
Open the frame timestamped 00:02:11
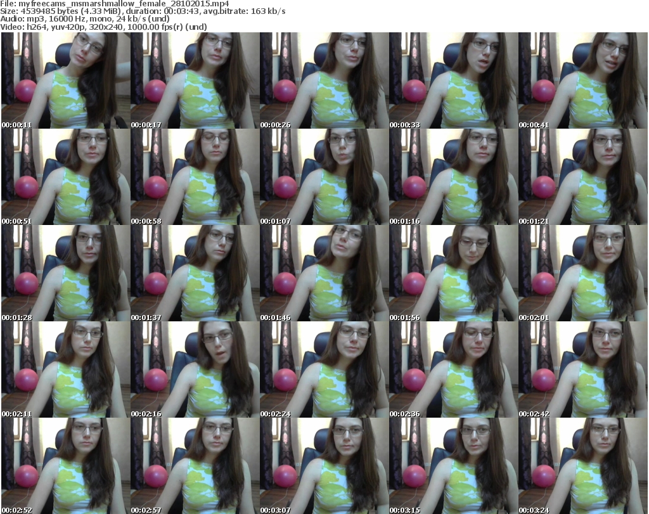coord(66,369)
